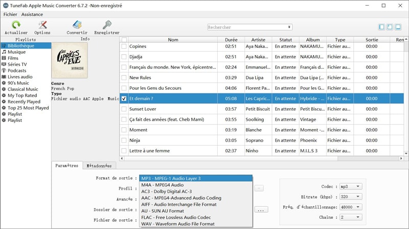Click gear icon beside Top 25 Most Played

pos(4,108)
